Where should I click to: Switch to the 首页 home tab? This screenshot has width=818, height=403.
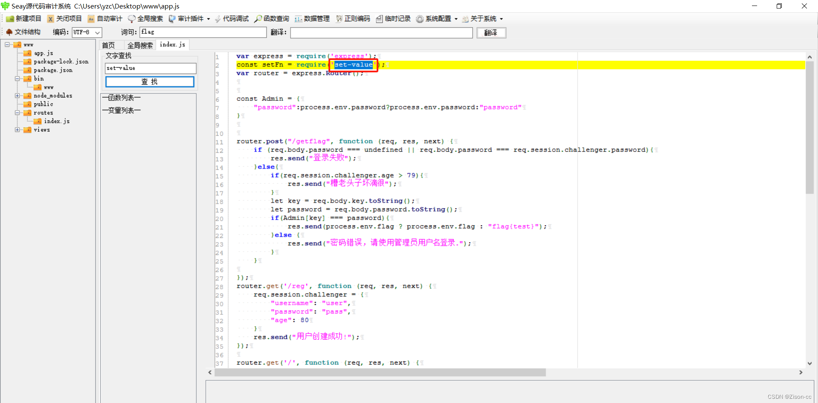109,45
